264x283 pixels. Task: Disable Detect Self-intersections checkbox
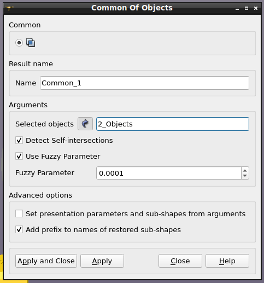[x=19, y=141]
